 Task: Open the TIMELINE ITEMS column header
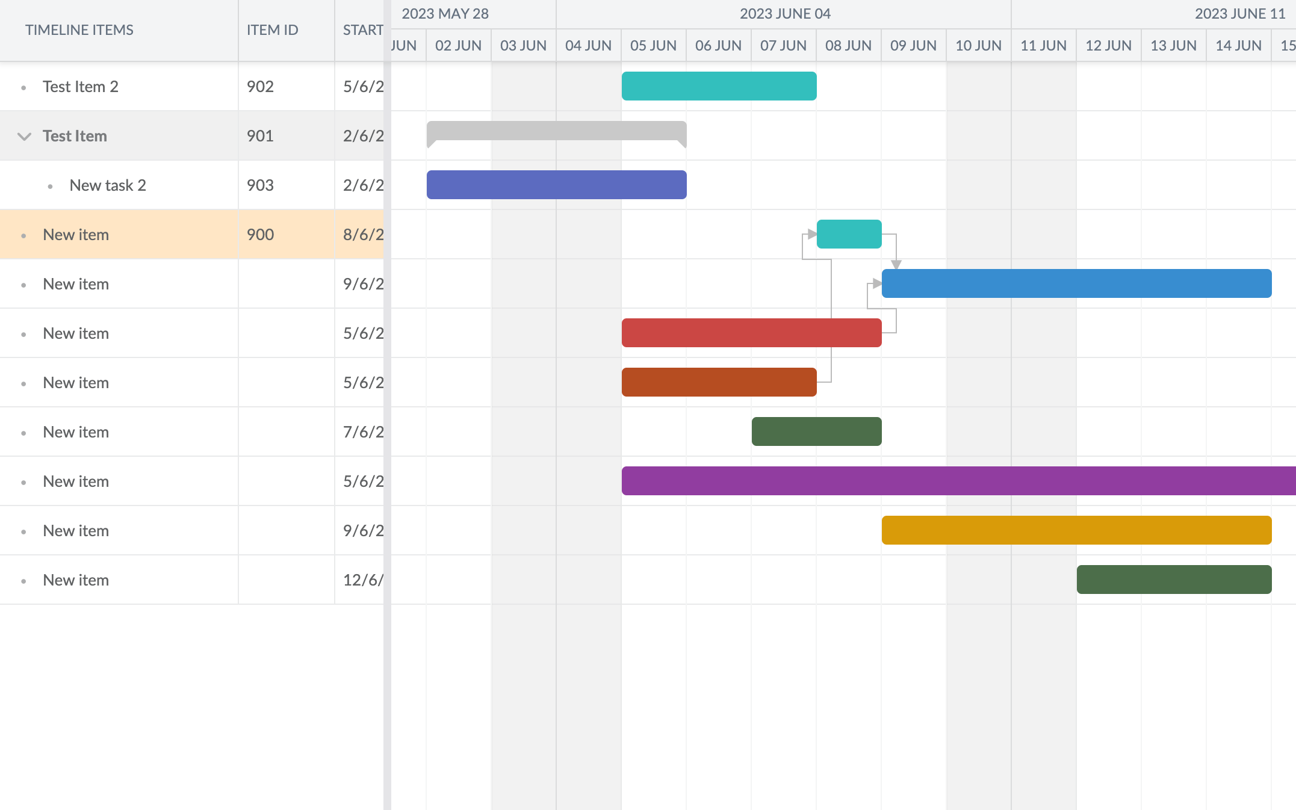point(79,29)
